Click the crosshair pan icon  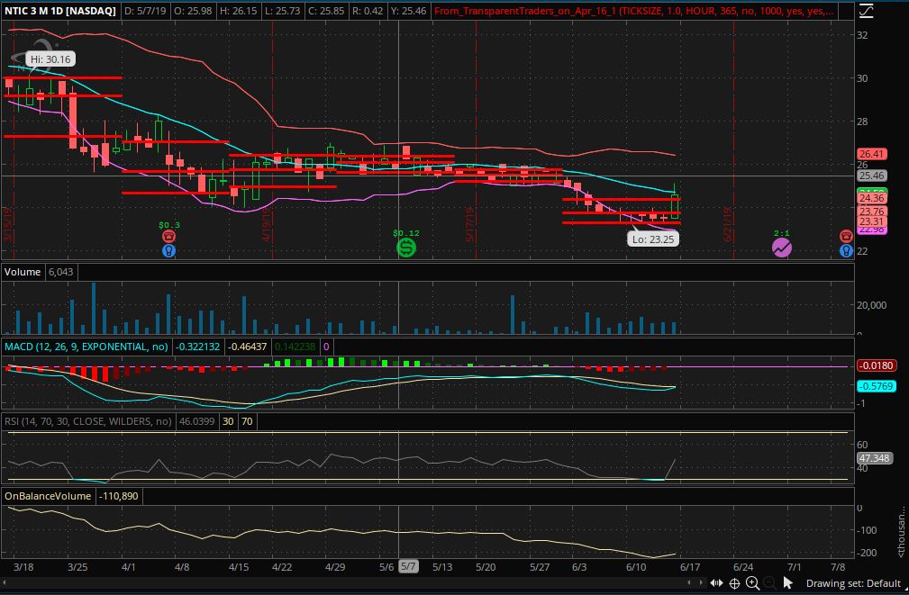734,583
